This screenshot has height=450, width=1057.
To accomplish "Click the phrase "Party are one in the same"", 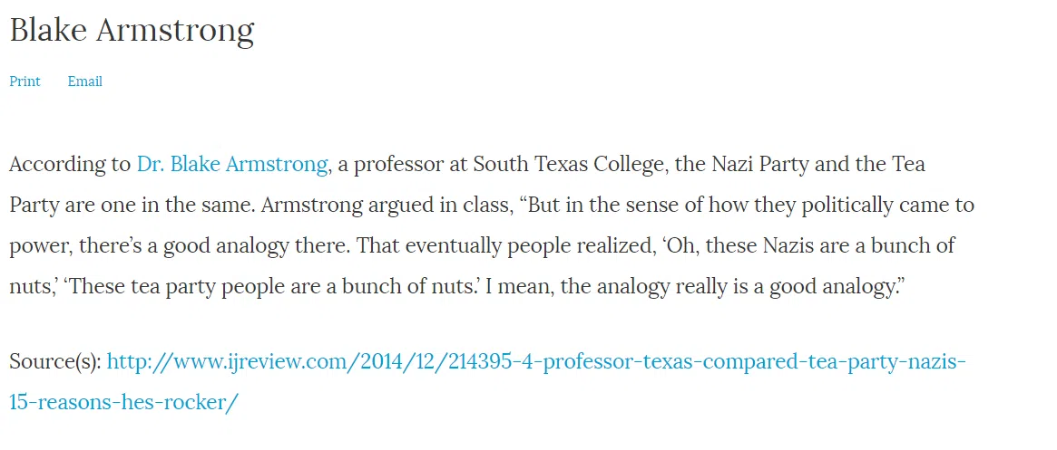I will [x=131, y=206].
